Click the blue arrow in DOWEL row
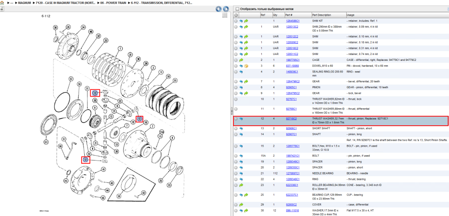Screen dimensions: 449x216 click(241, 66)
